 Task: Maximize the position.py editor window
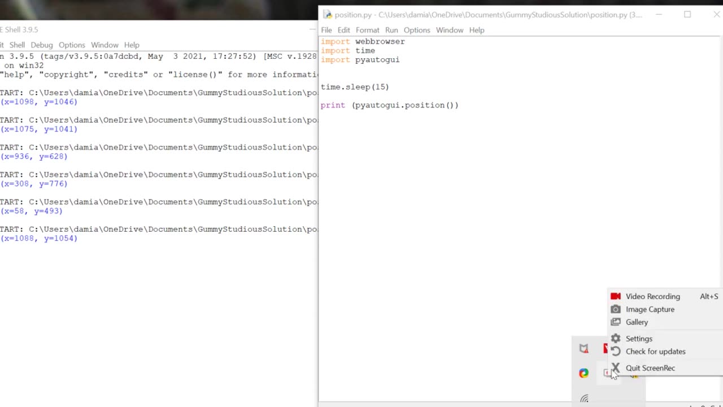click(x=687, y=15)
